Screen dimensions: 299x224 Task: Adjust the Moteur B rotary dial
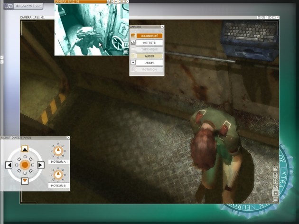point(58,175)
